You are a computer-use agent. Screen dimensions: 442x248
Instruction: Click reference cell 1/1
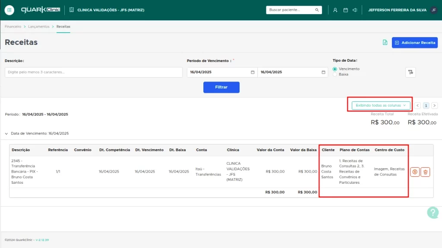[58, 172]
